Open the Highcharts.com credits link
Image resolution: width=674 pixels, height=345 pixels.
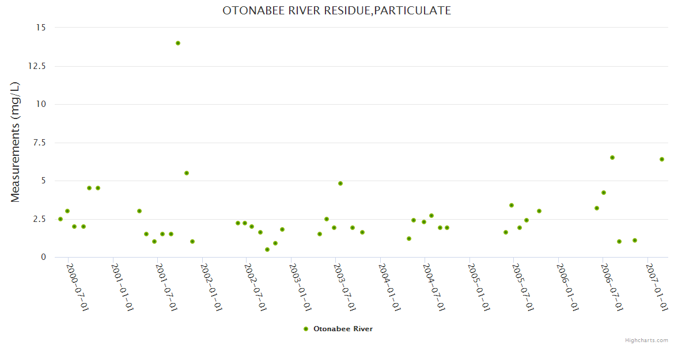[646, 340]
